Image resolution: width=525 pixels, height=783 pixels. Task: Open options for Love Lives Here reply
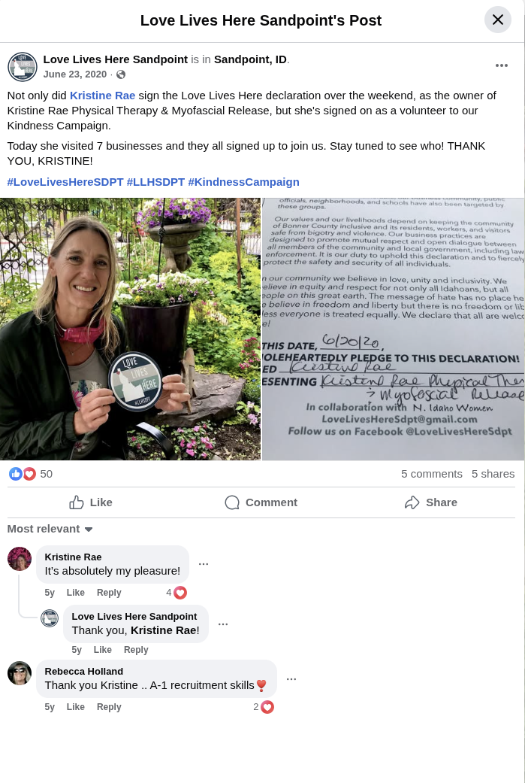point(223,624)
